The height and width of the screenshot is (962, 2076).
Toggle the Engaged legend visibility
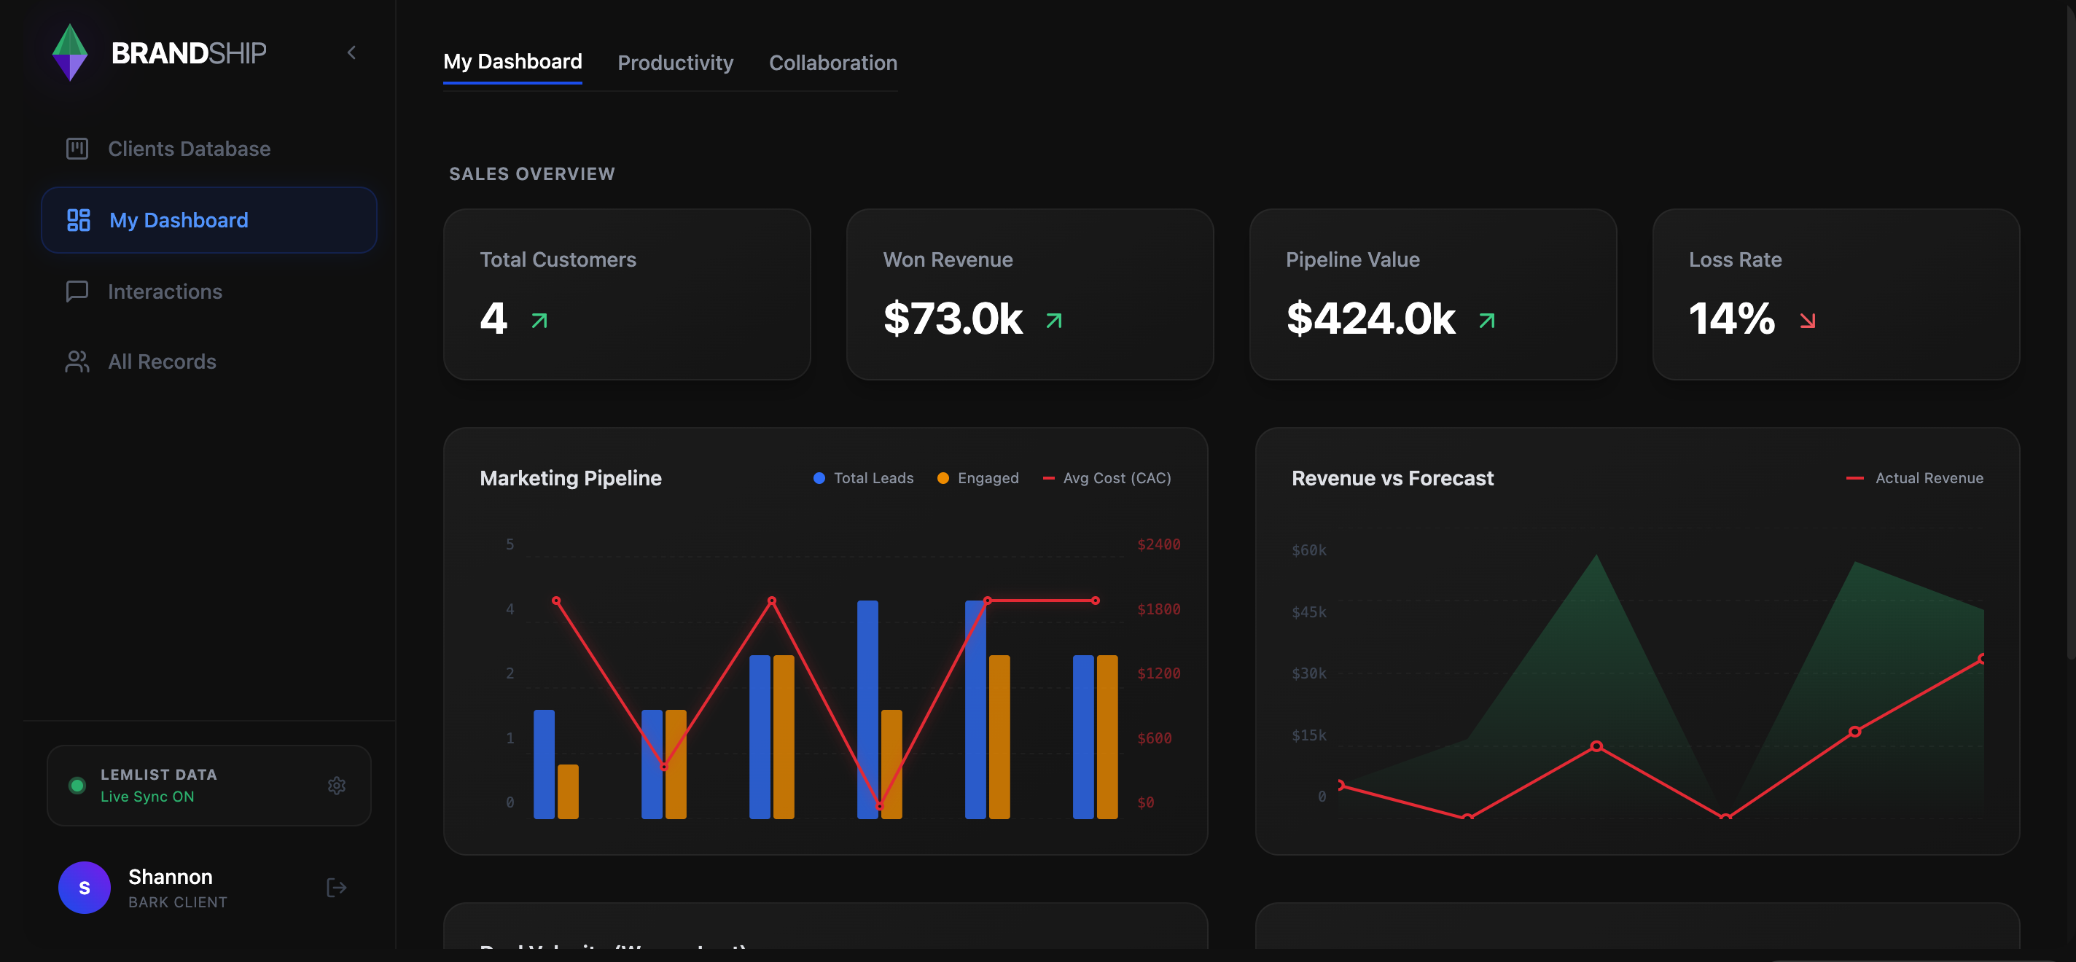pos(977,477)
